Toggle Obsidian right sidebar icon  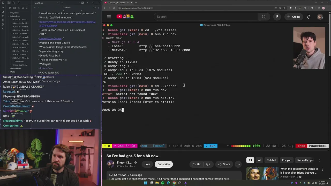click(82, 3)
